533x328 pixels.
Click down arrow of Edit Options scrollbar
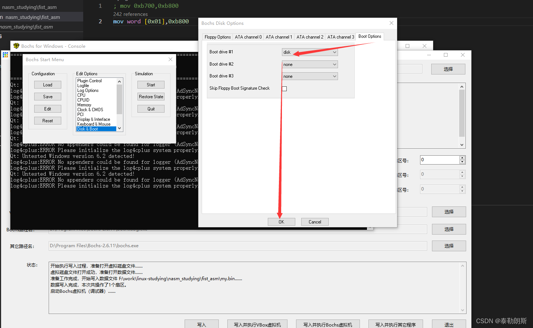(119, 128)
